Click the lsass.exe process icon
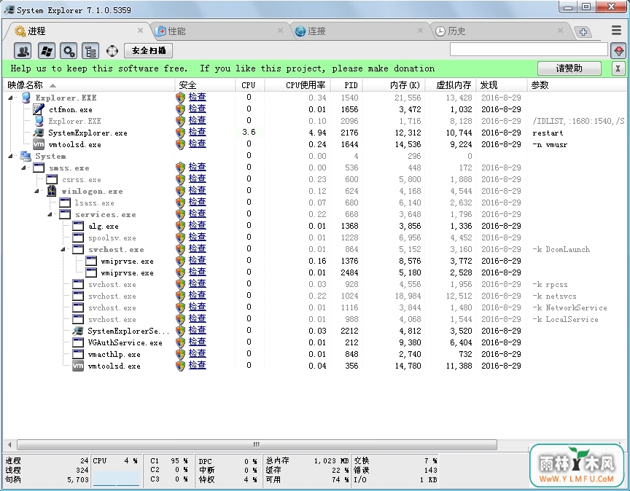The height and width of the screenshot is (491, 630). [65, 203]
